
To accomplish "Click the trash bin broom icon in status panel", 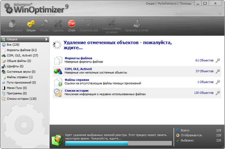I will [58, 140].
